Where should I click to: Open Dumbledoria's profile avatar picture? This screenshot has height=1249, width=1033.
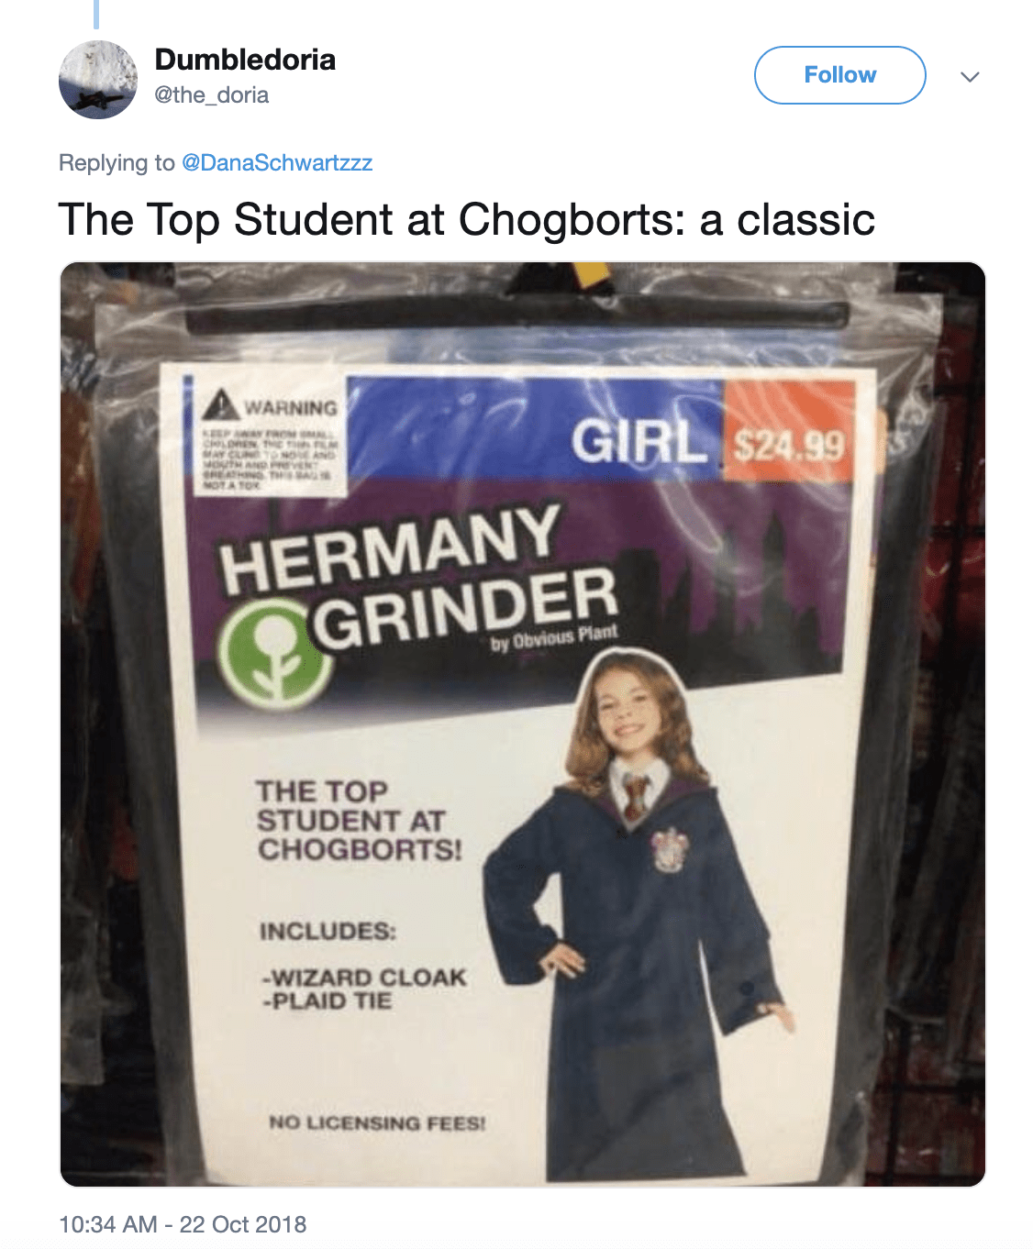pos(98,80)
